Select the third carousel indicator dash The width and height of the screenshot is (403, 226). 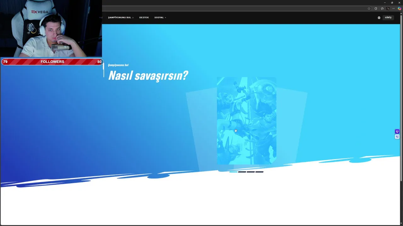(251, 172)
